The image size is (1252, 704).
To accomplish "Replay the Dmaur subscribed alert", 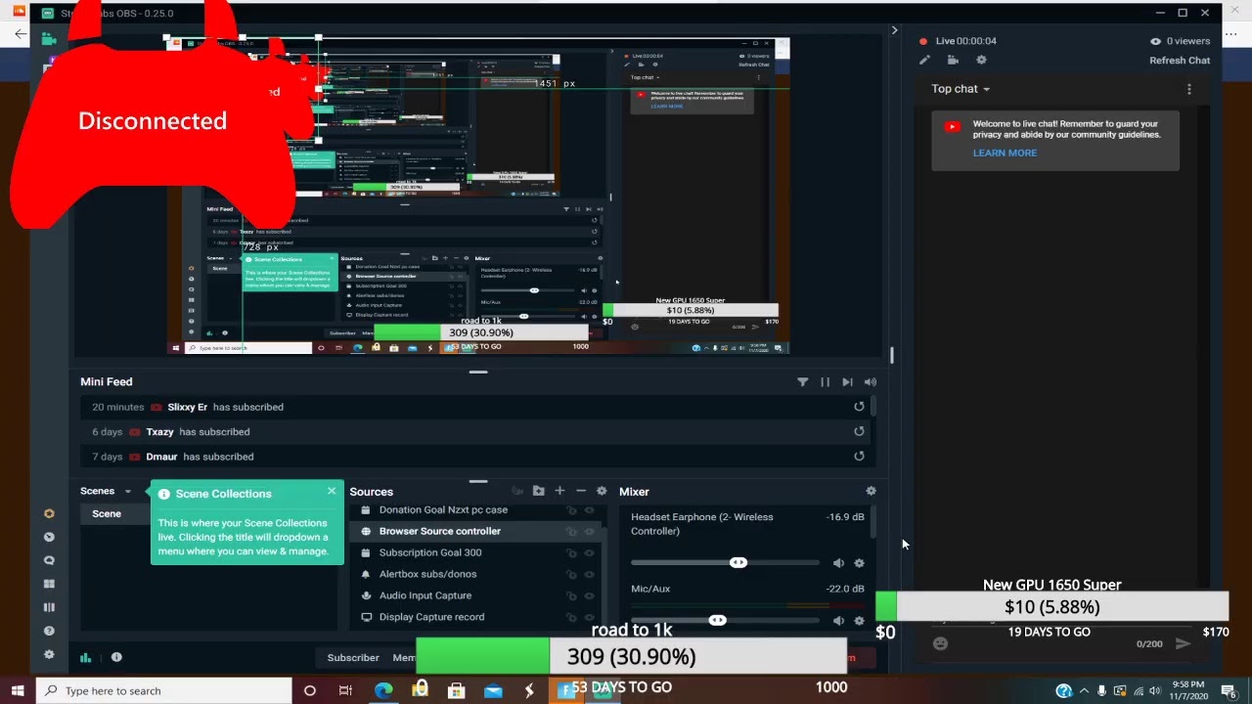I will 859,456.
